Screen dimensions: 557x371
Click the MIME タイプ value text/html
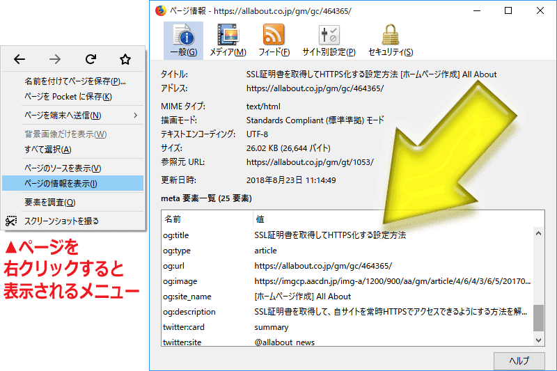(x=263, y=106)
